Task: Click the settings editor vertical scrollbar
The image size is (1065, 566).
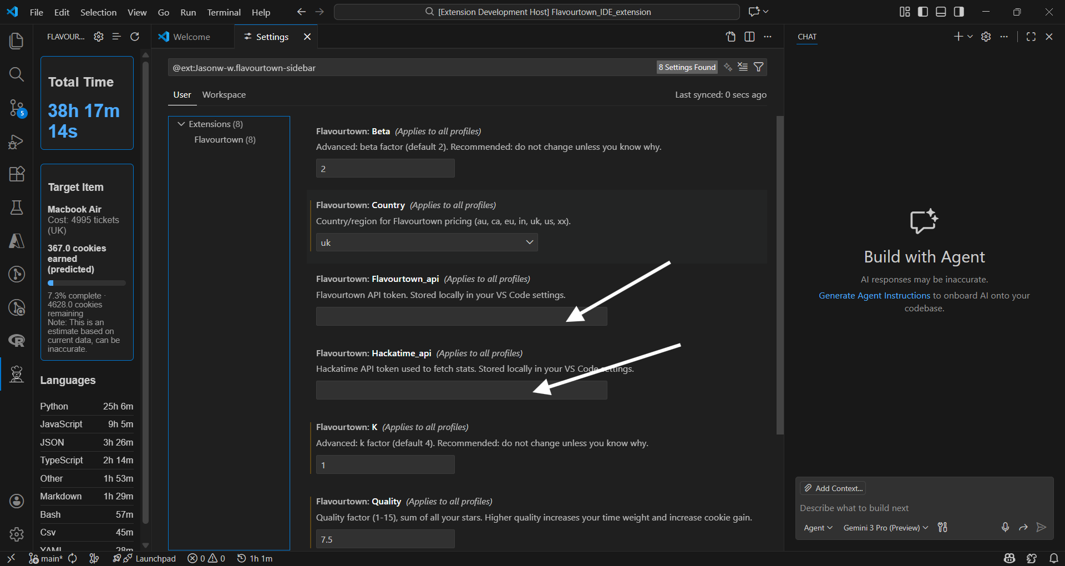Action: (x=780, y=275)
